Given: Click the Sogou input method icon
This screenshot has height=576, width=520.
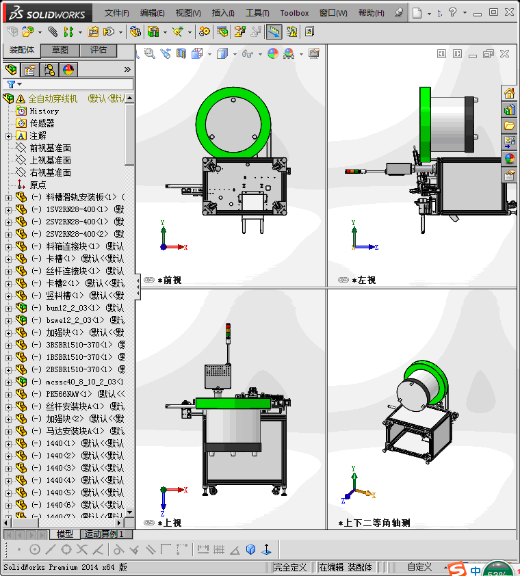Looking at the screenshot, I should click(457, 570).
